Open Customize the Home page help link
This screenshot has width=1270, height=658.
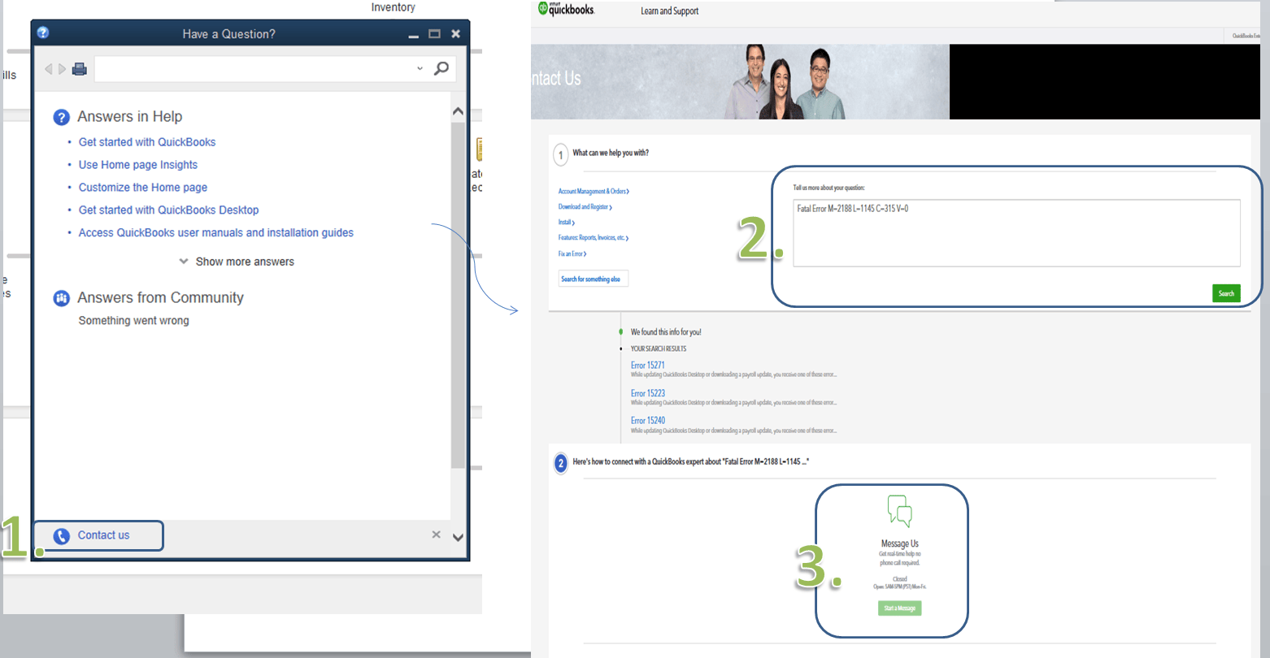(143, 188)
